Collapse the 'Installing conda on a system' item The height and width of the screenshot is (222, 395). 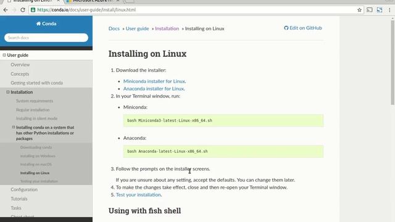point(14,127)
